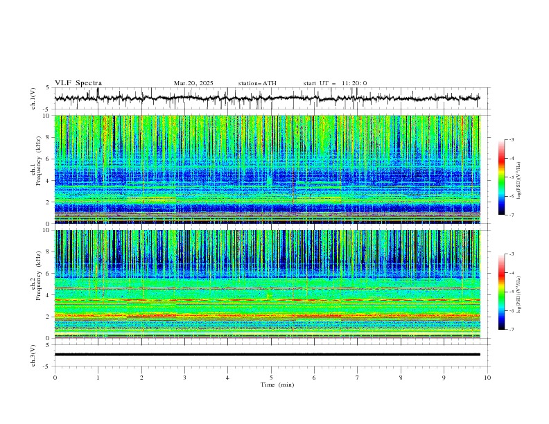The height and width of the screenshot is (424, 549).
Task: Click the 'station=ATH' label
Action: tap(257, 83)
